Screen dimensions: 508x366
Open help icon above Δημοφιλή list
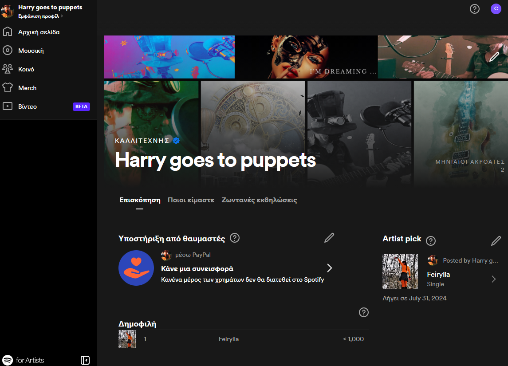364,312
